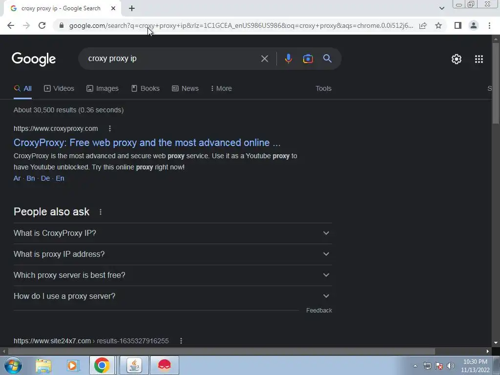This screenshot has width=500, height=375.
Task: Open Windows Media Player from taskbar
Action: pyautogui.click(x=73, y=366)
